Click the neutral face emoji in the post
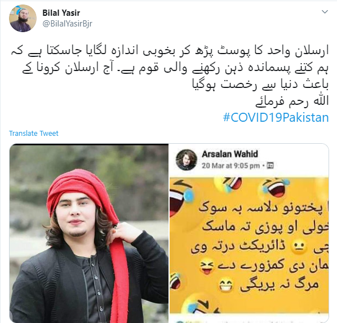337x323 pixels. [x=299, y=247]
